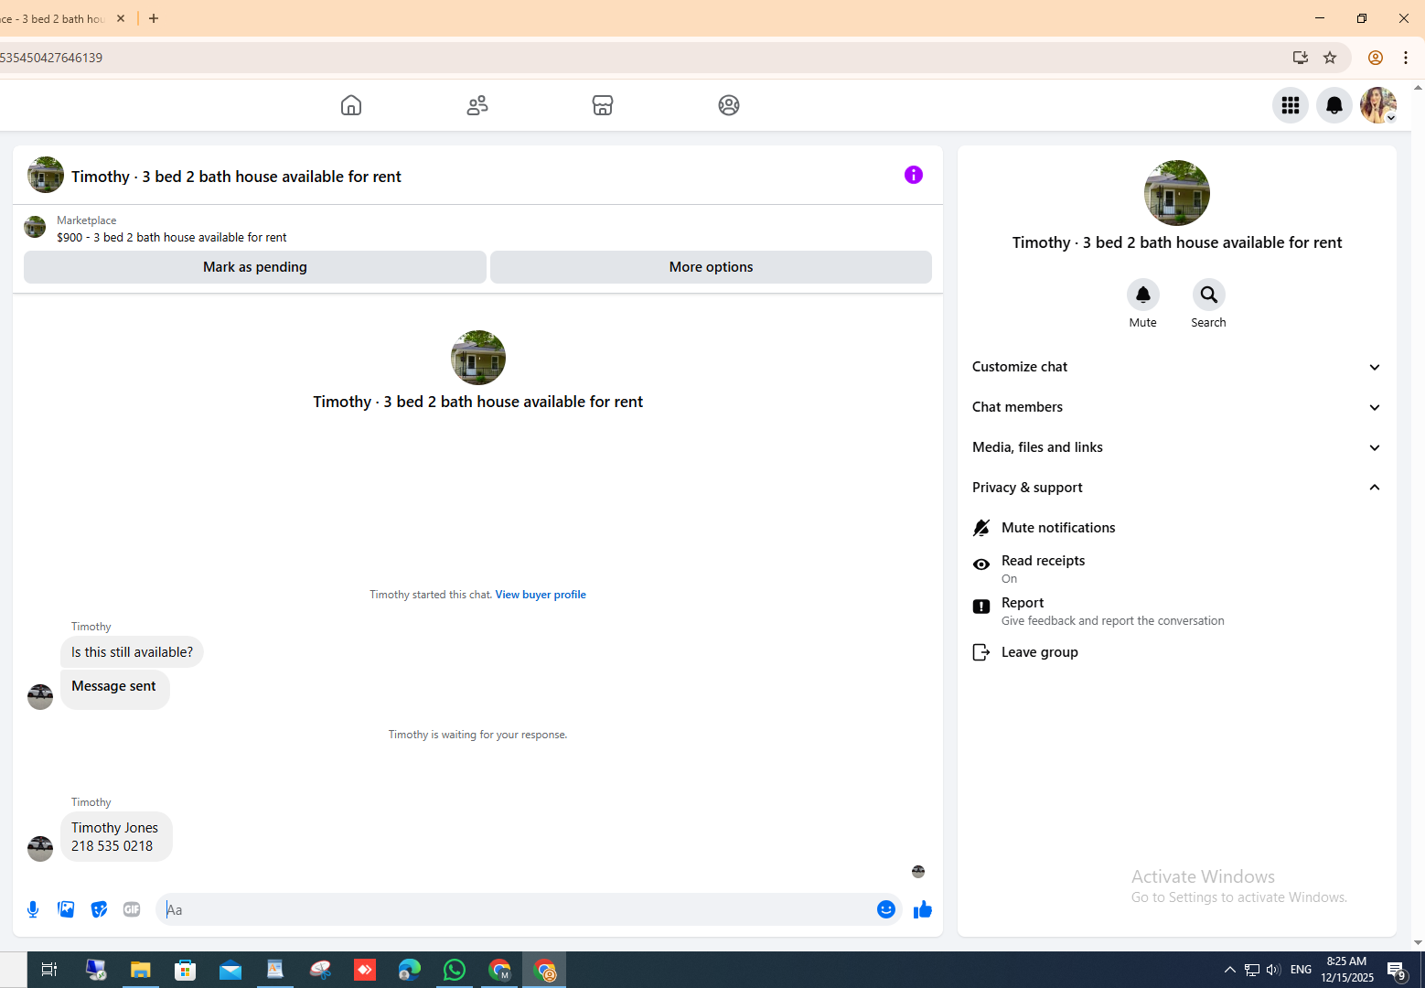Click the large house picture in sidebar

pyautogui.click(x=1177, y=193)
